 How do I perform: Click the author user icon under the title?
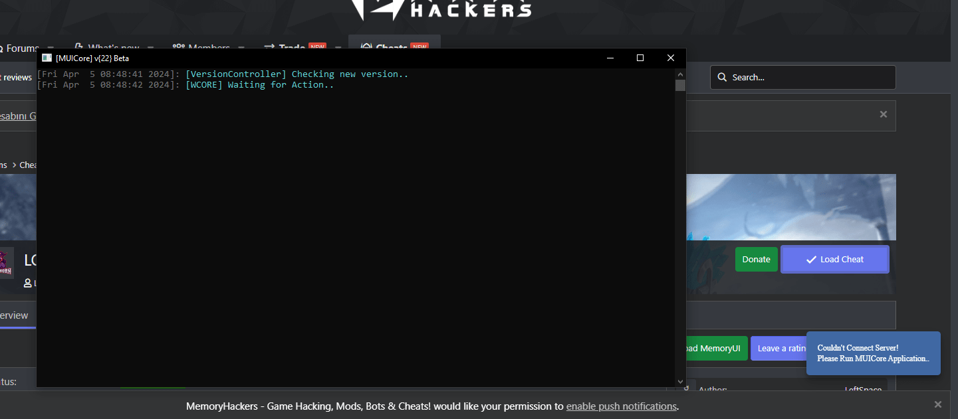(x=28, y=283)
